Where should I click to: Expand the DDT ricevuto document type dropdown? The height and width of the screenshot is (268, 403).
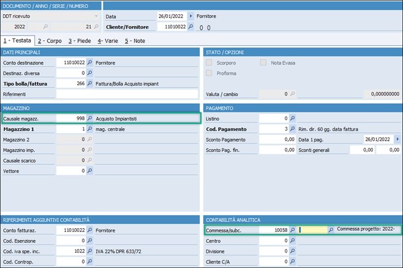click(96, 16)
